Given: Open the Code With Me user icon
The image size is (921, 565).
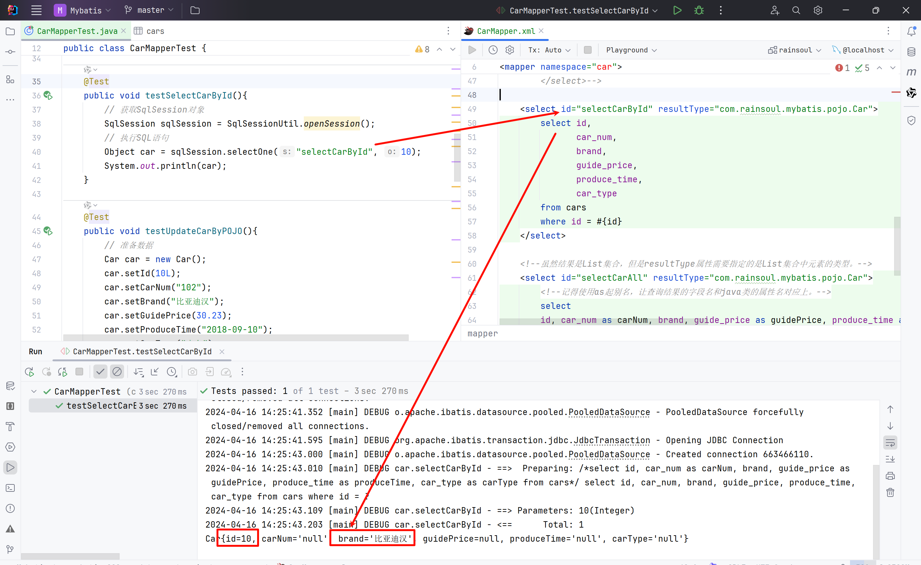Looking at the screenshot, I should (x=775, y=10).
